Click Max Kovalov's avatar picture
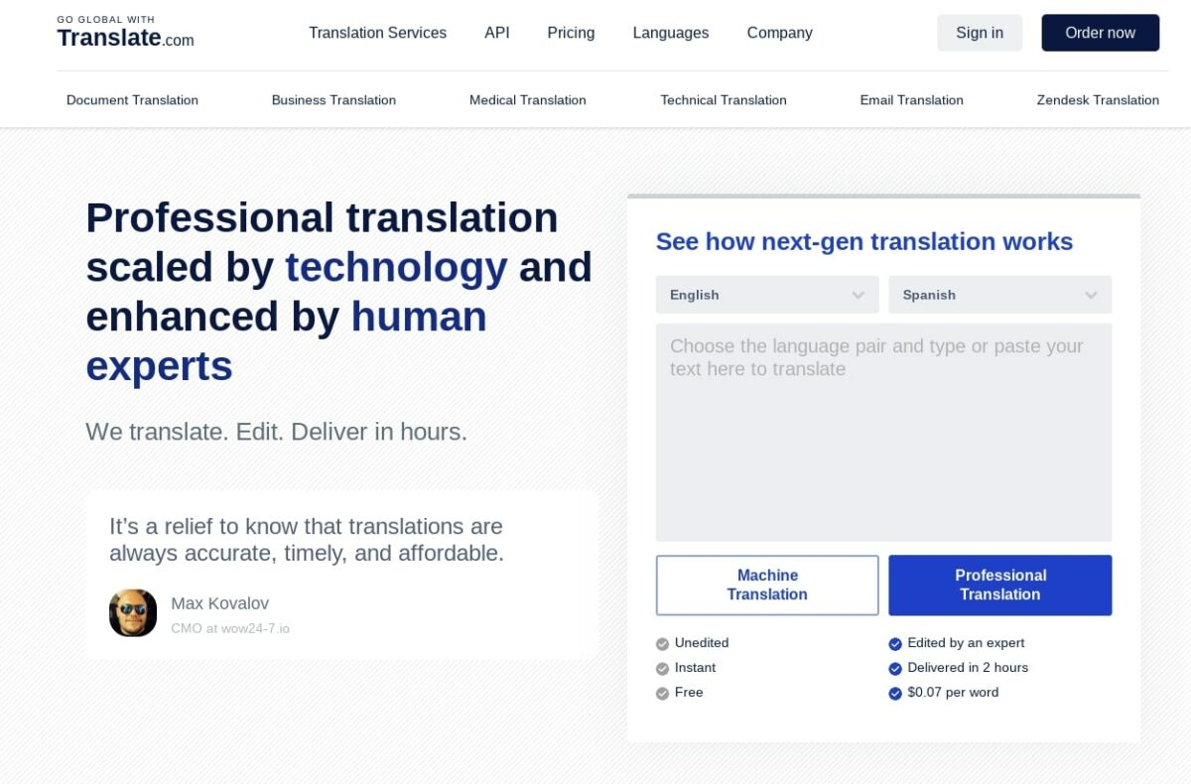The width and height of the screenshot is (1191, 784). click(132, 613)
